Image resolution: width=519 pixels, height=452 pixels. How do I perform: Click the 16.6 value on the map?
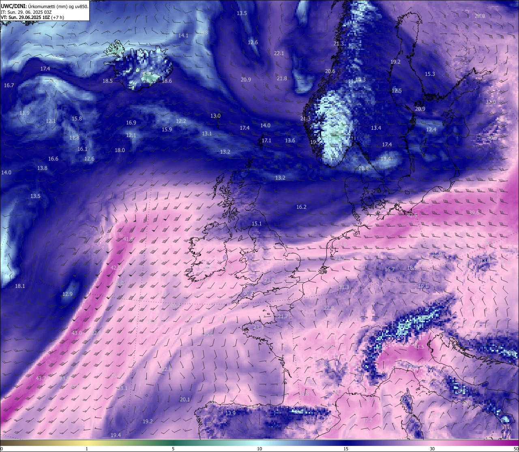coord(53,159)
